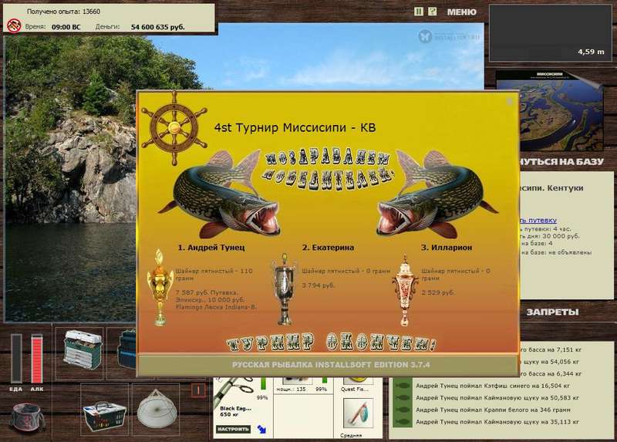Click log row басса на 6,344 кг
This screenshot has width=617, height=442.
551,373
